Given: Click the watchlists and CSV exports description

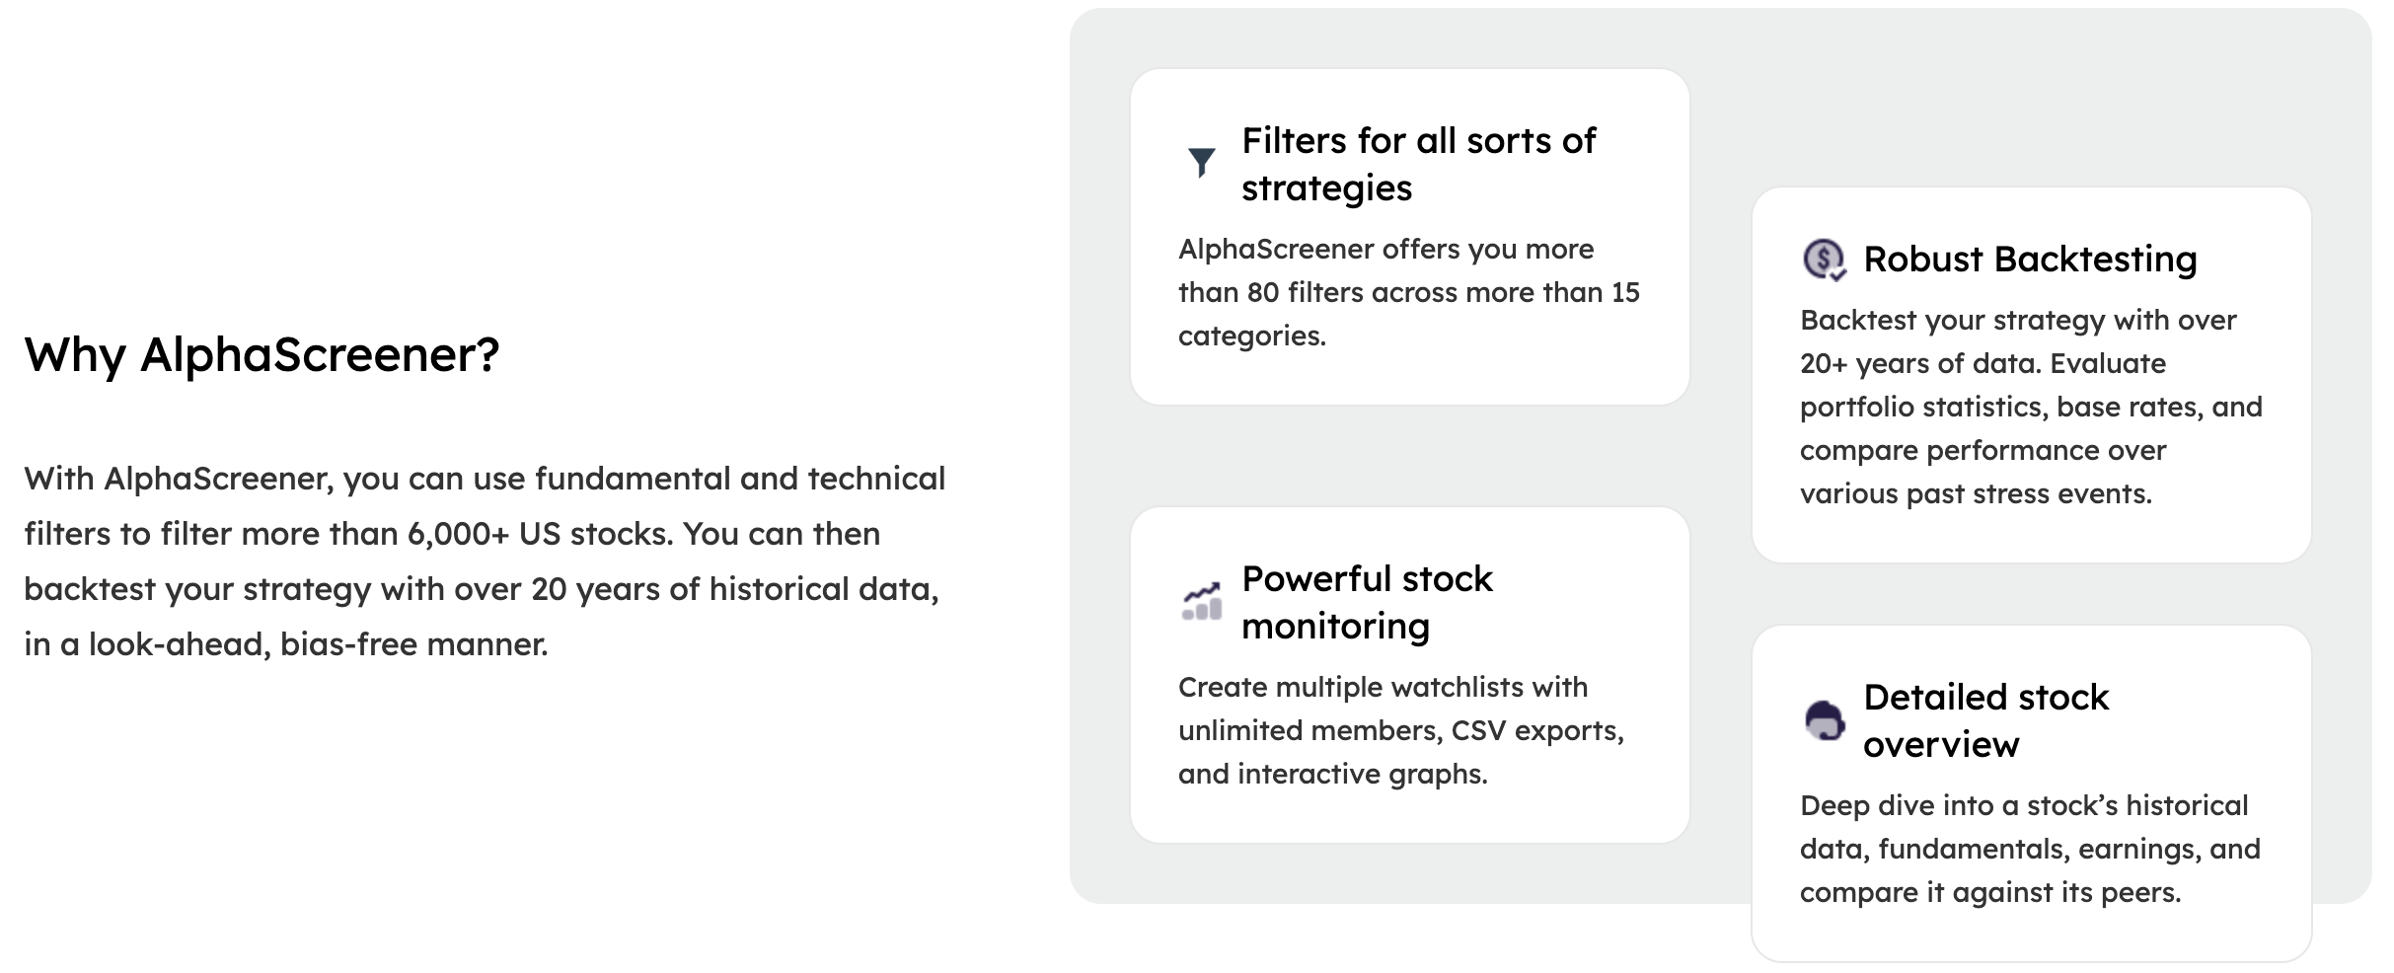Looking at the screenshot, I should click(1401, 730).
